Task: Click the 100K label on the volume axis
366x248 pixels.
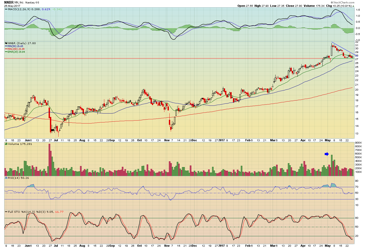Action: pyautogui.click(x=358, y=172)
